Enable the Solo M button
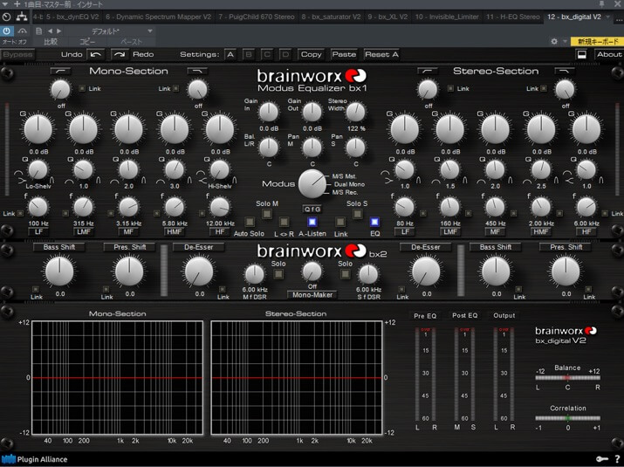Screen dimensions: 624x467 tap(267, 214)
